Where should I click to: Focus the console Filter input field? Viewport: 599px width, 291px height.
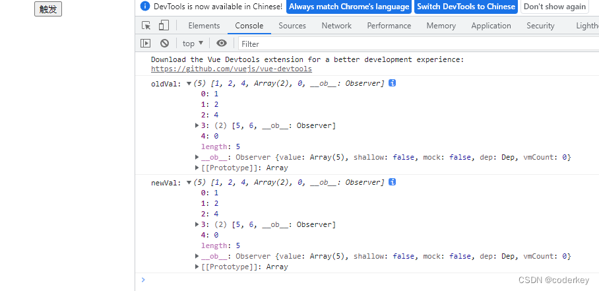click(418, 44)
